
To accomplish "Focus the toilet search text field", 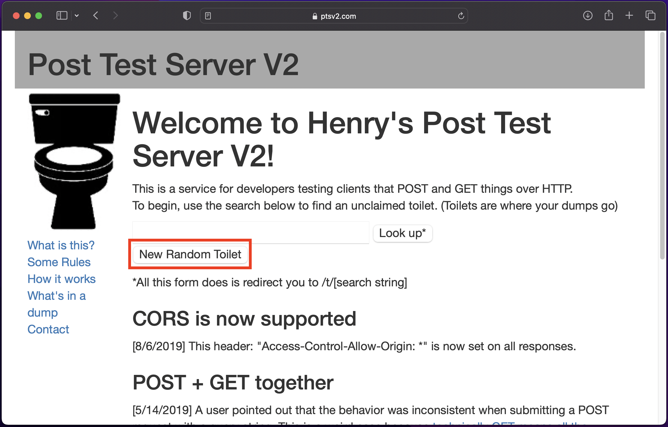I will [251, 233].
